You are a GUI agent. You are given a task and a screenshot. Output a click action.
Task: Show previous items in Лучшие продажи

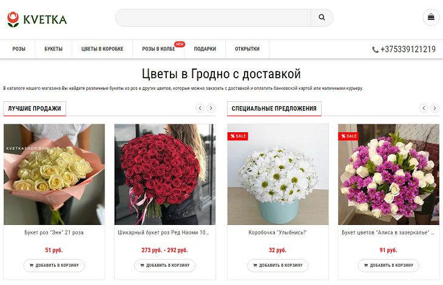point(200,108)
